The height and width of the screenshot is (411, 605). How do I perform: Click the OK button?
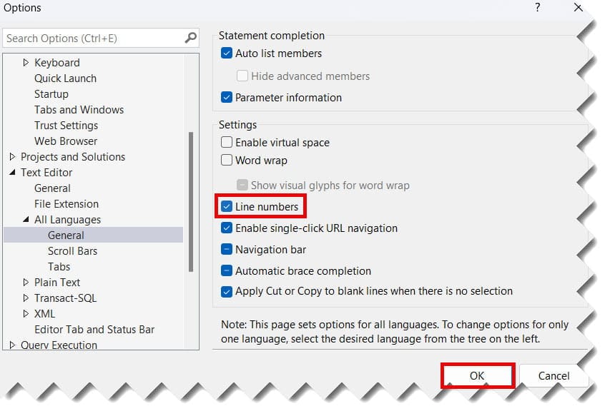(x=477, y=375)
